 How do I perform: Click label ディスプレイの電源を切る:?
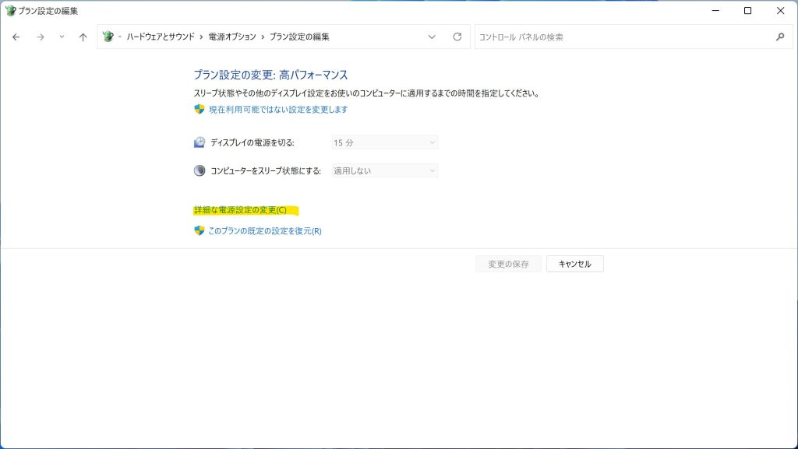[x=252, y=142]
